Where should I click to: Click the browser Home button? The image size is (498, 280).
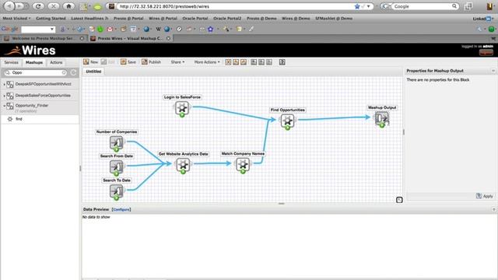pos(68,6)
